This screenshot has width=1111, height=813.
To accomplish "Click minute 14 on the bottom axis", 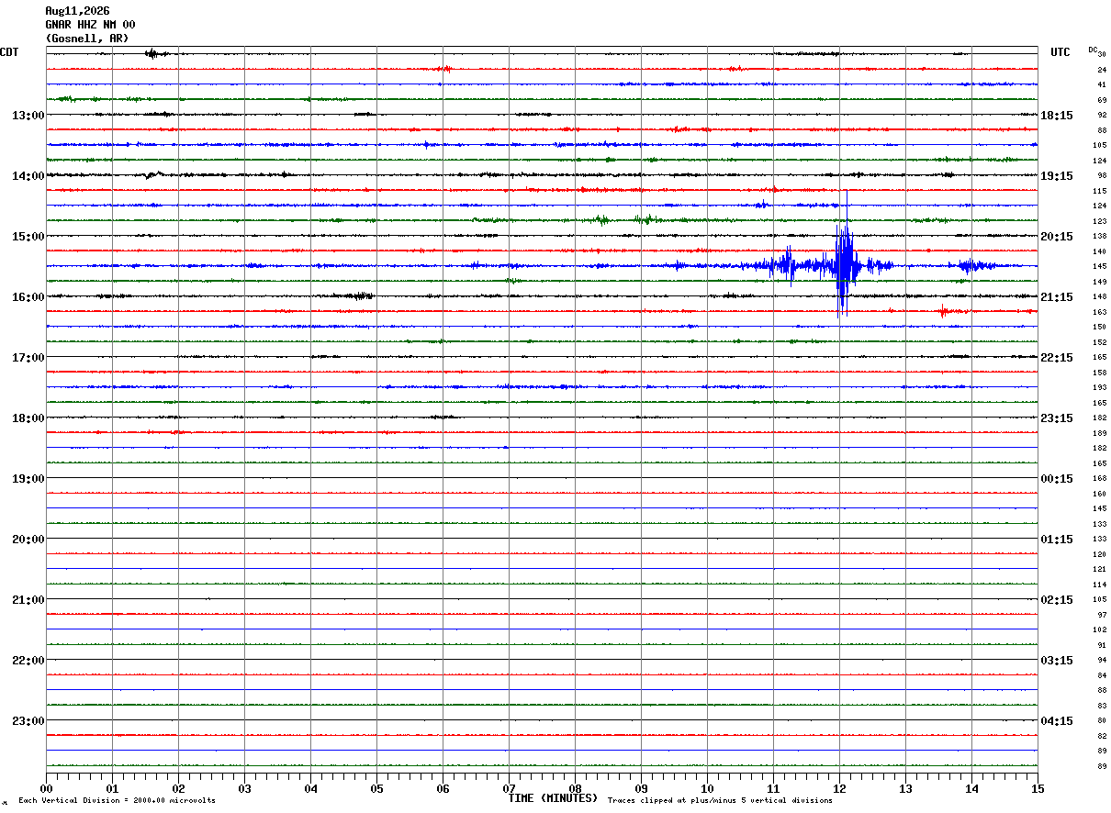I will 971,788.
